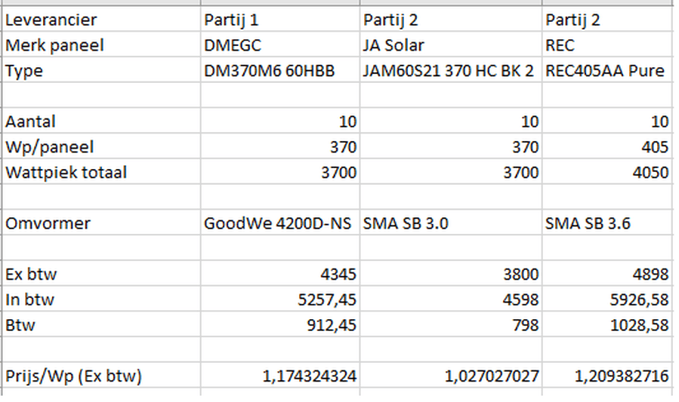
Task: Select the '3800' Ex btw value
Action: (451, 274)
